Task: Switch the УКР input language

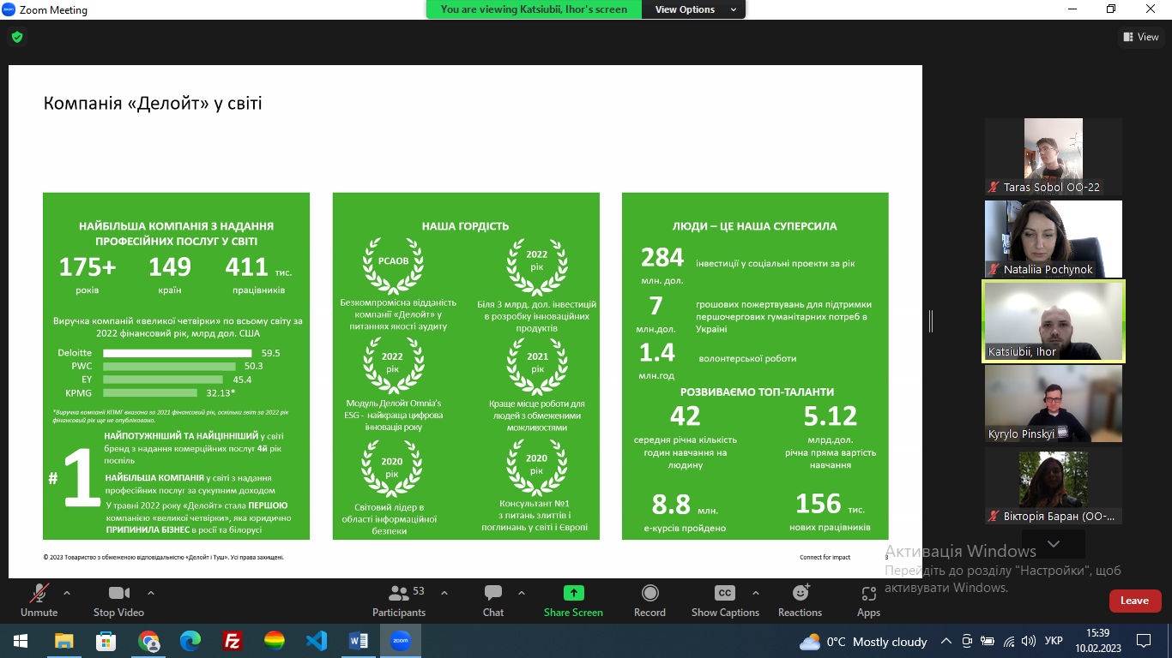Action: pyautogui.click(x=1054, y=641)
